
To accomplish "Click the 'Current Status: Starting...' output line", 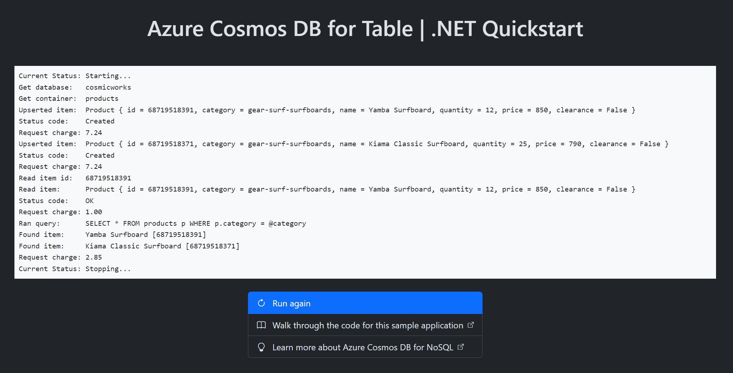I will [75, 76].
